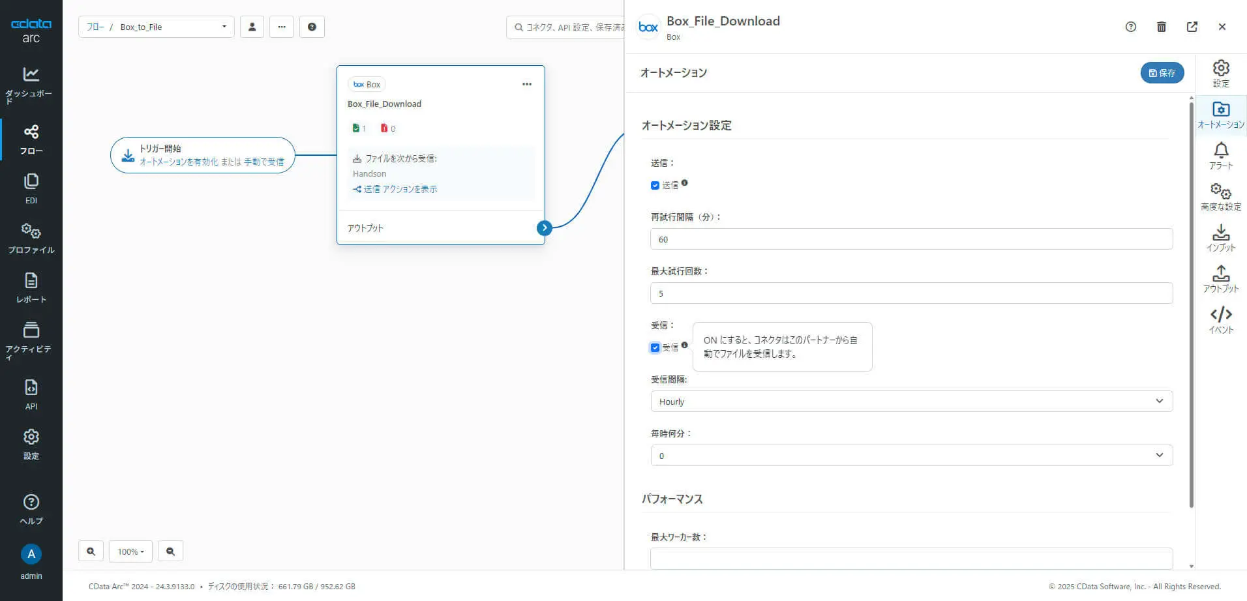This screenshot has width=1247, height=601.
Task: Switch to the インプット tab
Action: tap(1221, 239)
